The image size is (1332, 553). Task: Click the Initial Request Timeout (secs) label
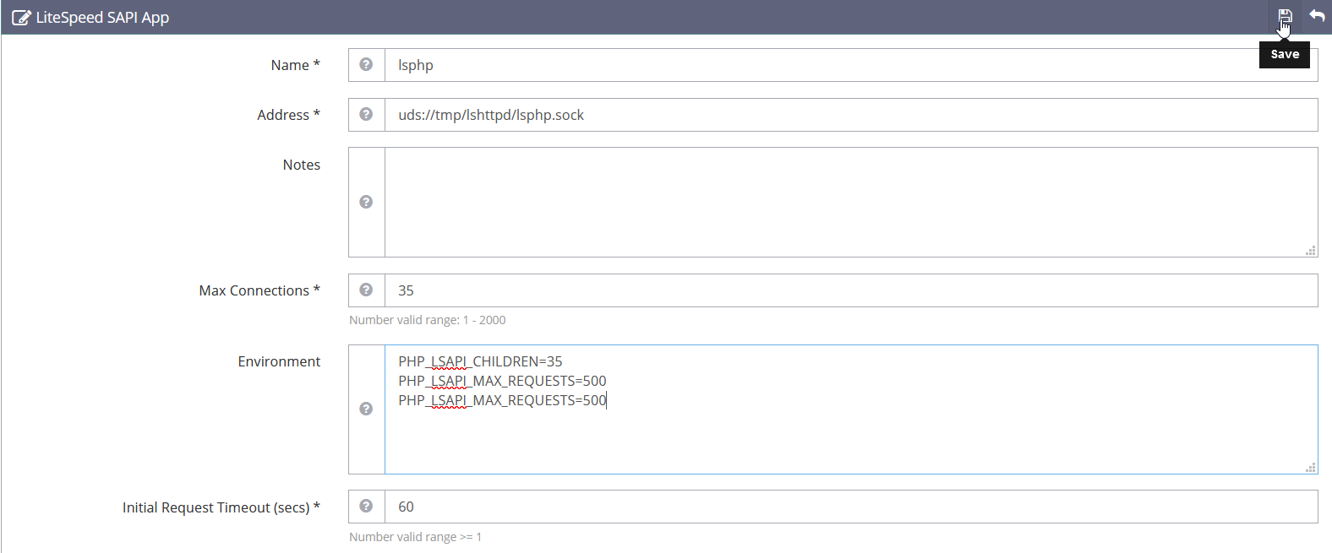point(221,507)
